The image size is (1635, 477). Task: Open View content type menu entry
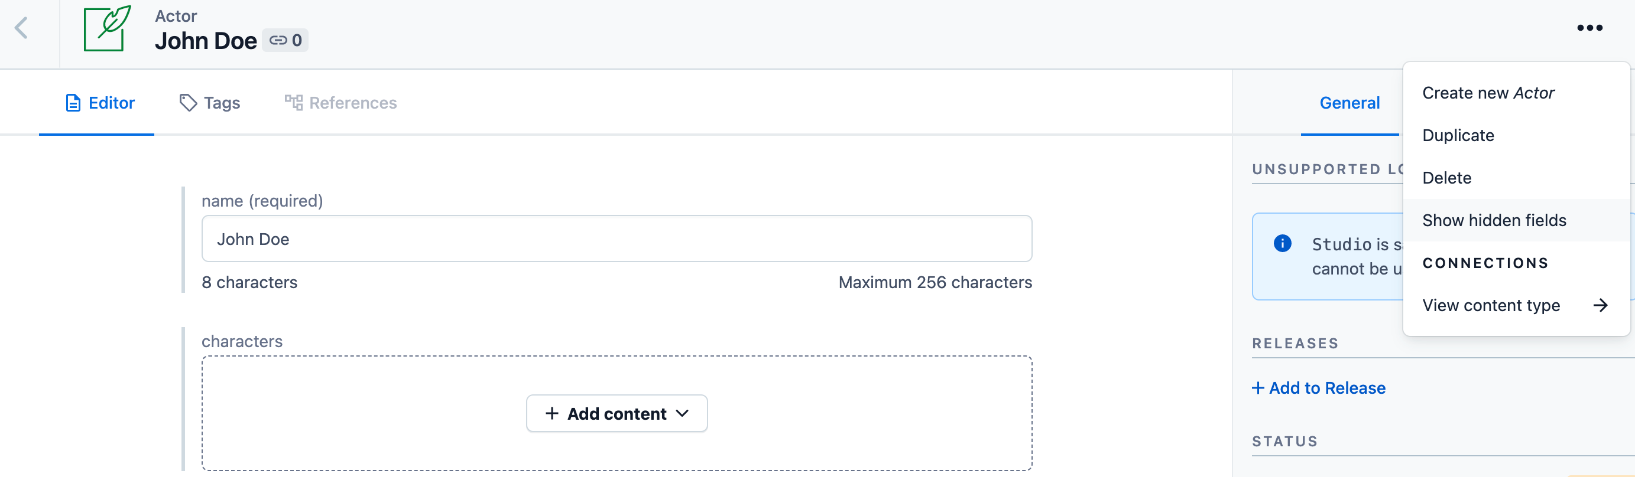coord(1491,306)
